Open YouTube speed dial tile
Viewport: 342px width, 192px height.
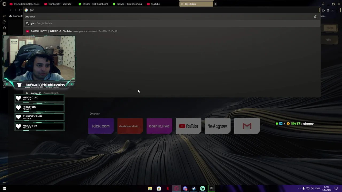point(188,126)
